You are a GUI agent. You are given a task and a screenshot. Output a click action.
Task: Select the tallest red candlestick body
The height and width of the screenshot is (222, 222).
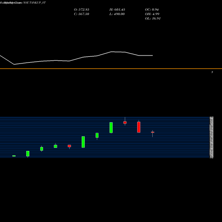pos(139,127)
